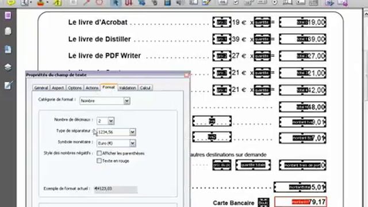368x207 pixels.
Task: Pick the check box form tool
Action: [x=235, y=2]
